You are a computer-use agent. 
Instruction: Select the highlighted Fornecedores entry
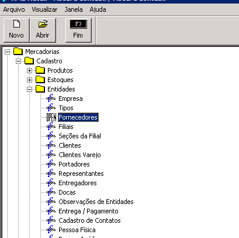[x=78, y=117]
